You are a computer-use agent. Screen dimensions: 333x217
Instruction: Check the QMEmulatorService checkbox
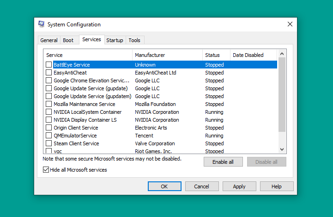coord(48,135)
